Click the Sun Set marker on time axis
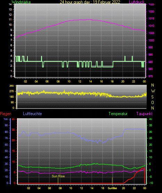 (112, 188)
